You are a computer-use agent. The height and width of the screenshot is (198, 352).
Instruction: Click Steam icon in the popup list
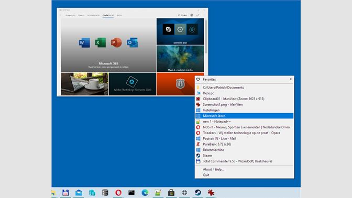tap(198, 156)
